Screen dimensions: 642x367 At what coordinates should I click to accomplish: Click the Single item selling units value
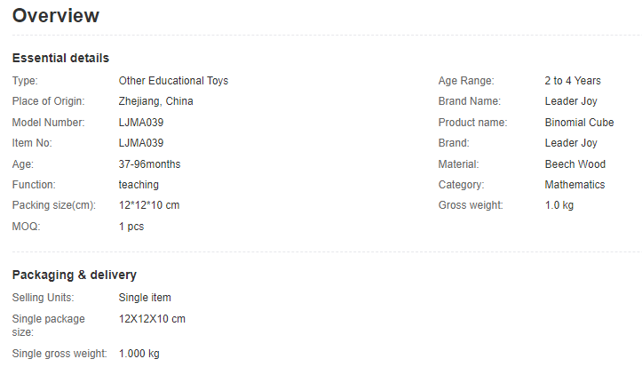point(145,298)
